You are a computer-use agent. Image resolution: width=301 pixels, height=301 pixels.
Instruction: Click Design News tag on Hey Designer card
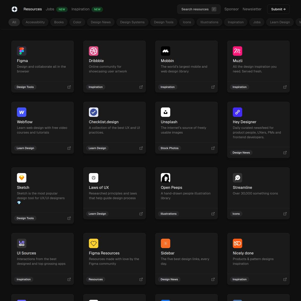tap(241, 153)
